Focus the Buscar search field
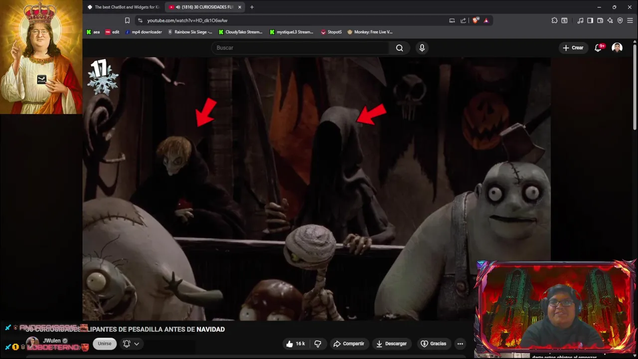This screenshot has height=359, width=638. pyautogui.click(x=301, y=48)
